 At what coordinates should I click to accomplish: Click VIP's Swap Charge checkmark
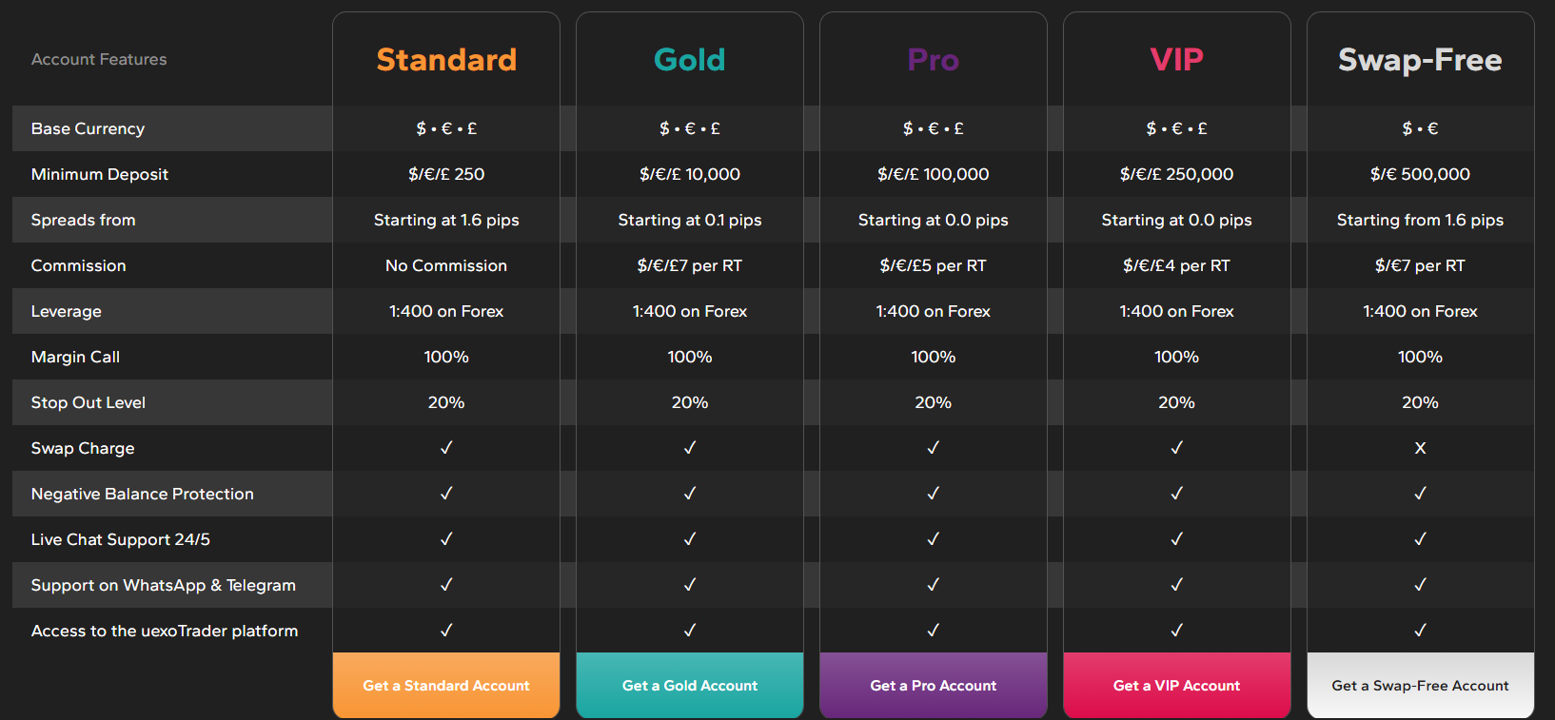click(x=1176, y=448)
